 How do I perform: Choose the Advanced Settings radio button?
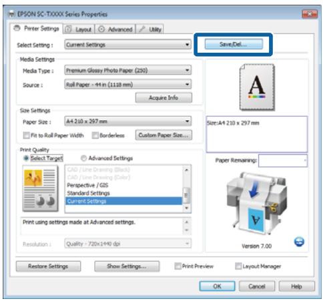83,158
